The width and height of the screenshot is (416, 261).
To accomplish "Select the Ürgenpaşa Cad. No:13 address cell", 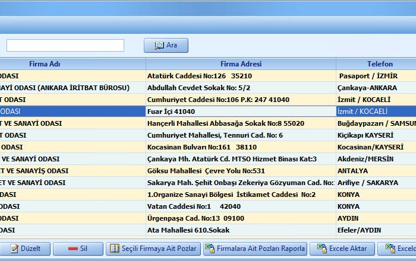I will point(241,218).
